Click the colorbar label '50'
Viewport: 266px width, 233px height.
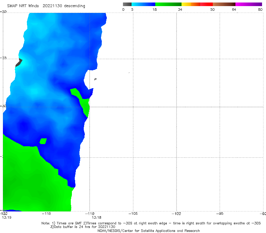coord(212,10)
